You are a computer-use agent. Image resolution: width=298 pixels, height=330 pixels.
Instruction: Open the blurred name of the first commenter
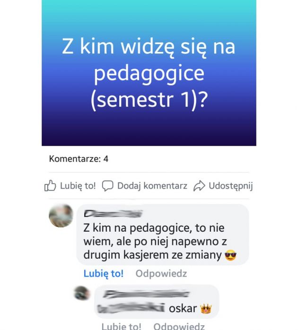[x=113, y=213]
